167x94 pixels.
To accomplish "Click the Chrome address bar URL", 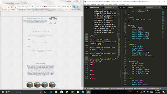I will point(41,7).
